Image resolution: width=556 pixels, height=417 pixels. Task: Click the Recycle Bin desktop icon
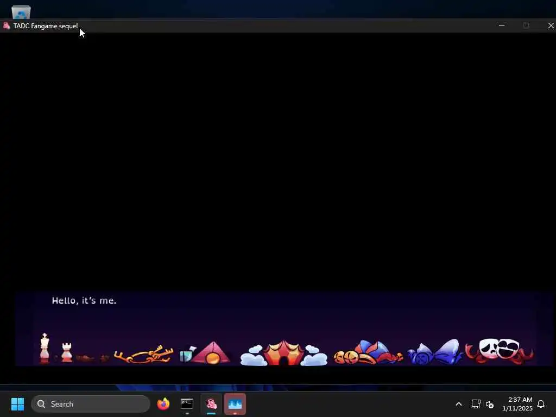coord(21,12)
